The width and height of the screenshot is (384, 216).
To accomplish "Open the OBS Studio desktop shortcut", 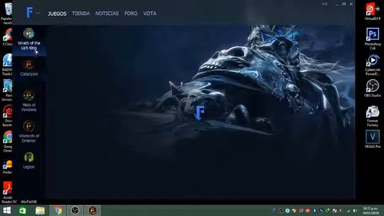I will 373,88.
